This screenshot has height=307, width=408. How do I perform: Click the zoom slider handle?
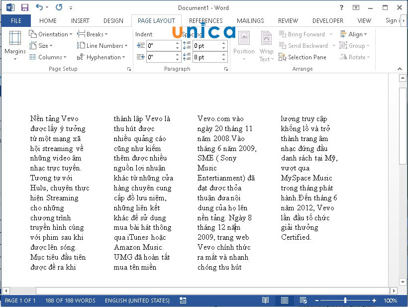[345, 301]
